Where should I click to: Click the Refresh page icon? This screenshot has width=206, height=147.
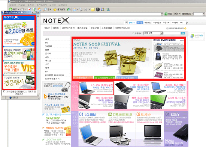[x=34, y=9]
